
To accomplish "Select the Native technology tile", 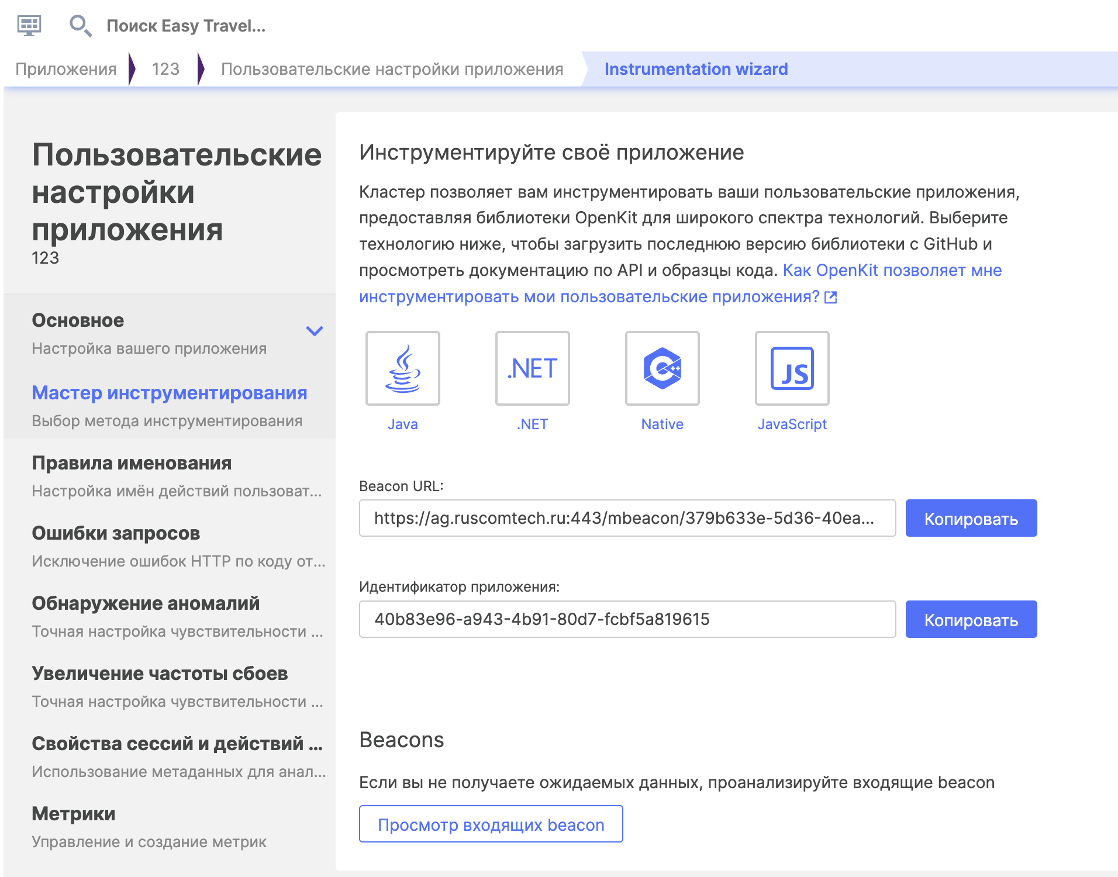I will pos(662,368).
